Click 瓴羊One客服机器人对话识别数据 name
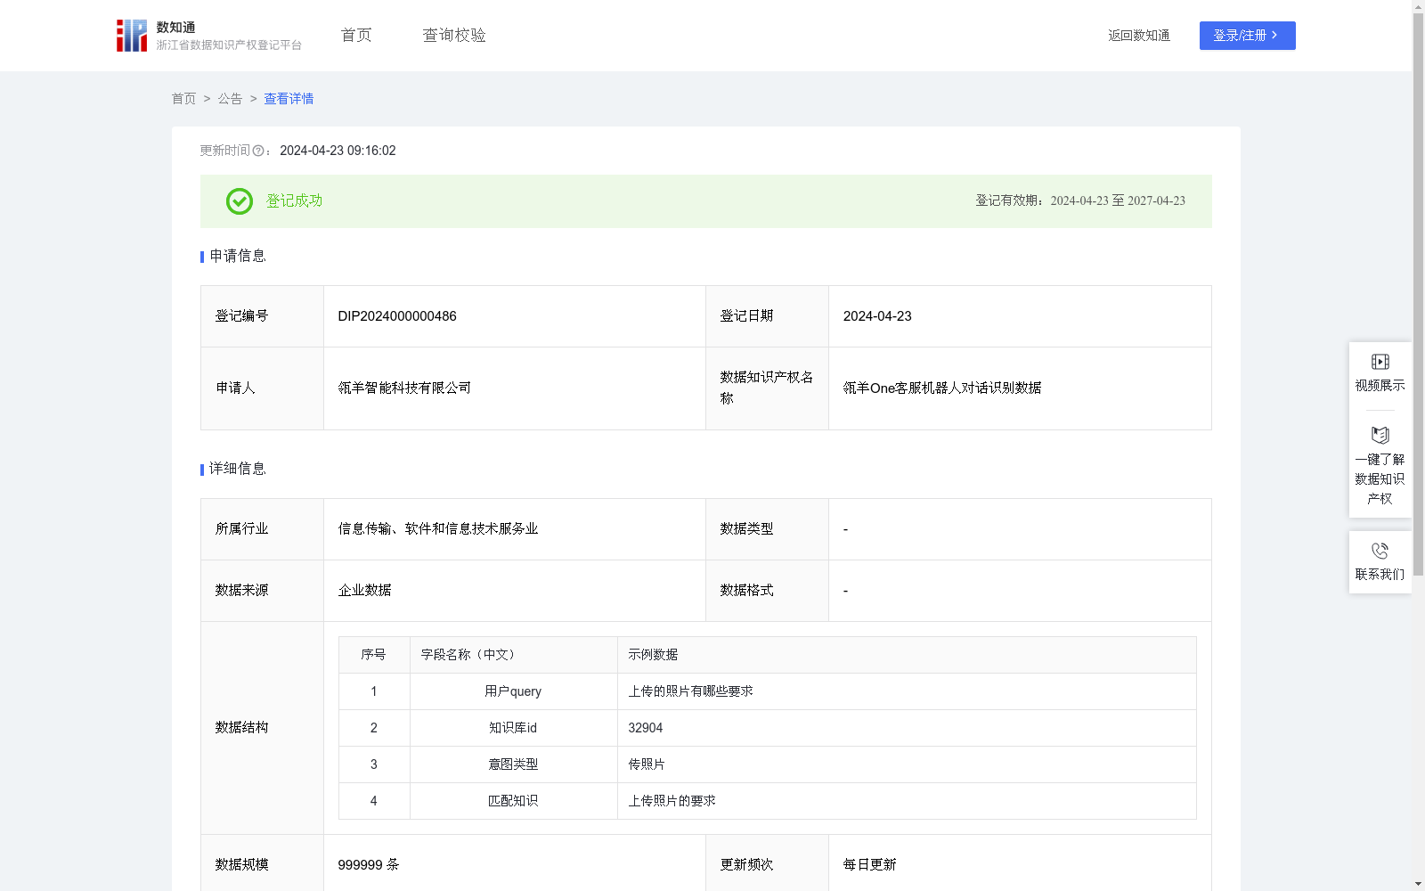1425x891 pixels. [x=942, y=388]
